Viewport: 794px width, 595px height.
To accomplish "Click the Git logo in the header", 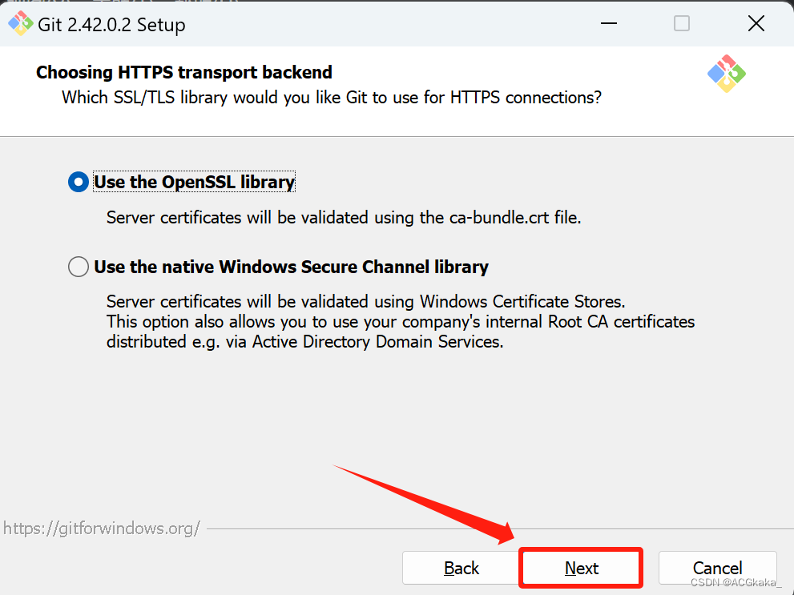I will coord(726,74).
